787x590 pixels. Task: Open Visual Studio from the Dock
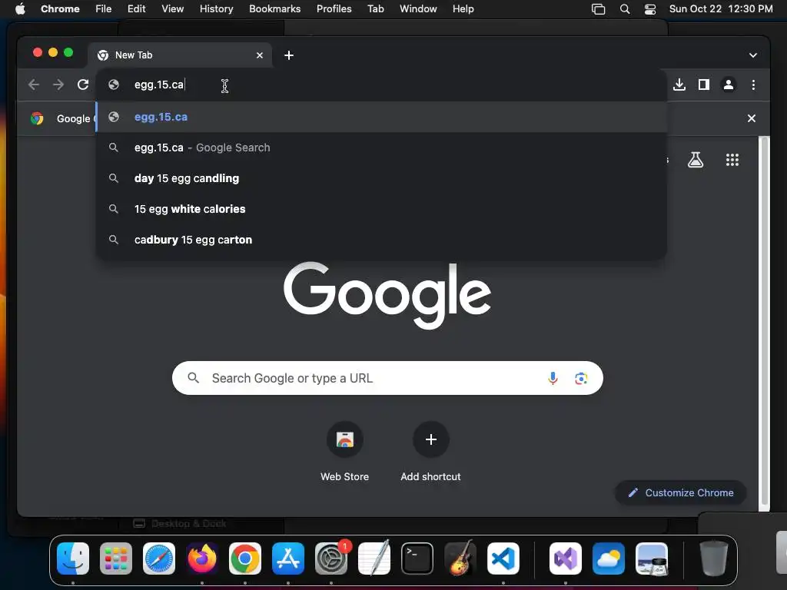(x=566, y=559)
